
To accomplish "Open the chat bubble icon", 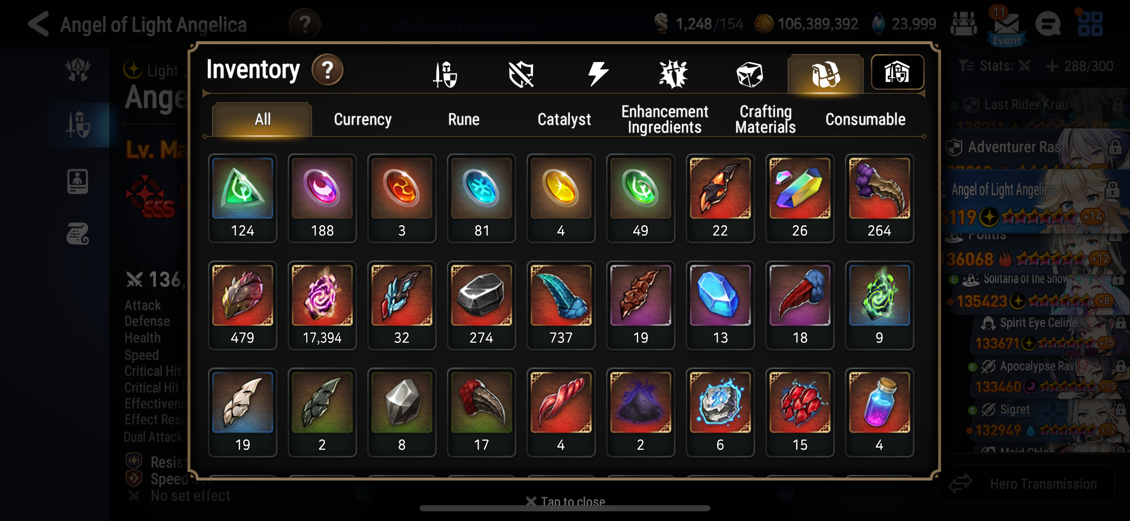I will point(1048,24).
